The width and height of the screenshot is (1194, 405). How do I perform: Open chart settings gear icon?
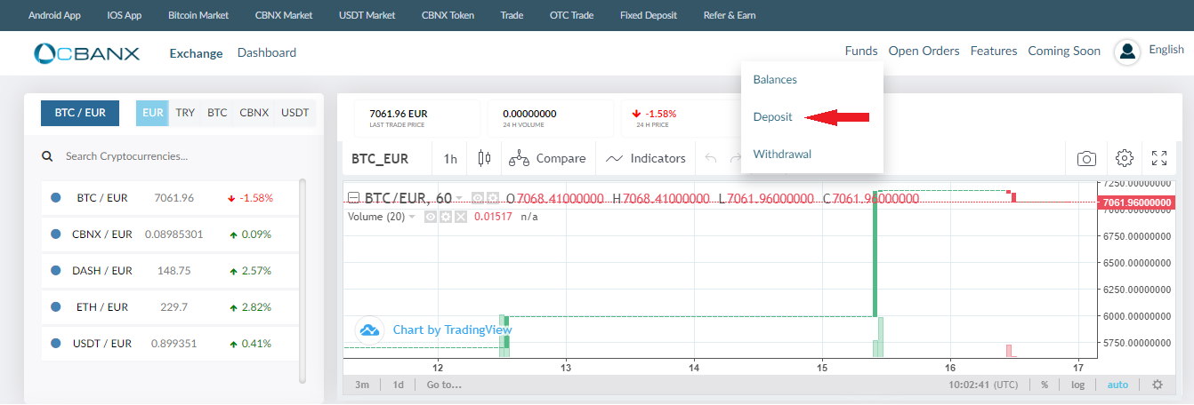coord(1124,158)
